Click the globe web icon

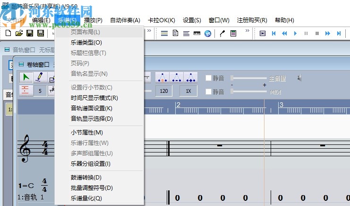[208, 34]
